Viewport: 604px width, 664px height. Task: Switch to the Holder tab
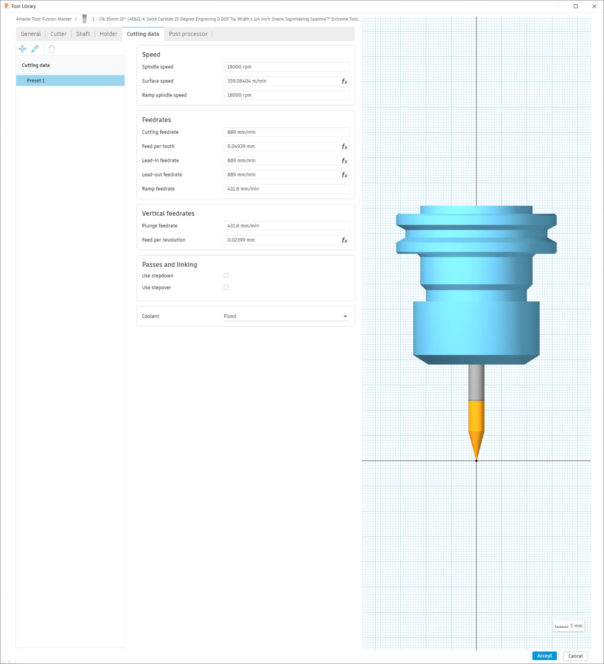click(x=108, y=34)
